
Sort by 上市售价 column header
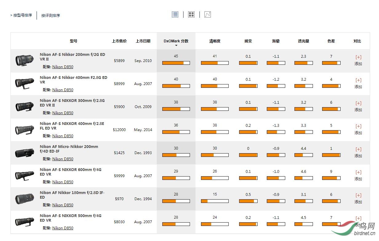coord(119,41)
